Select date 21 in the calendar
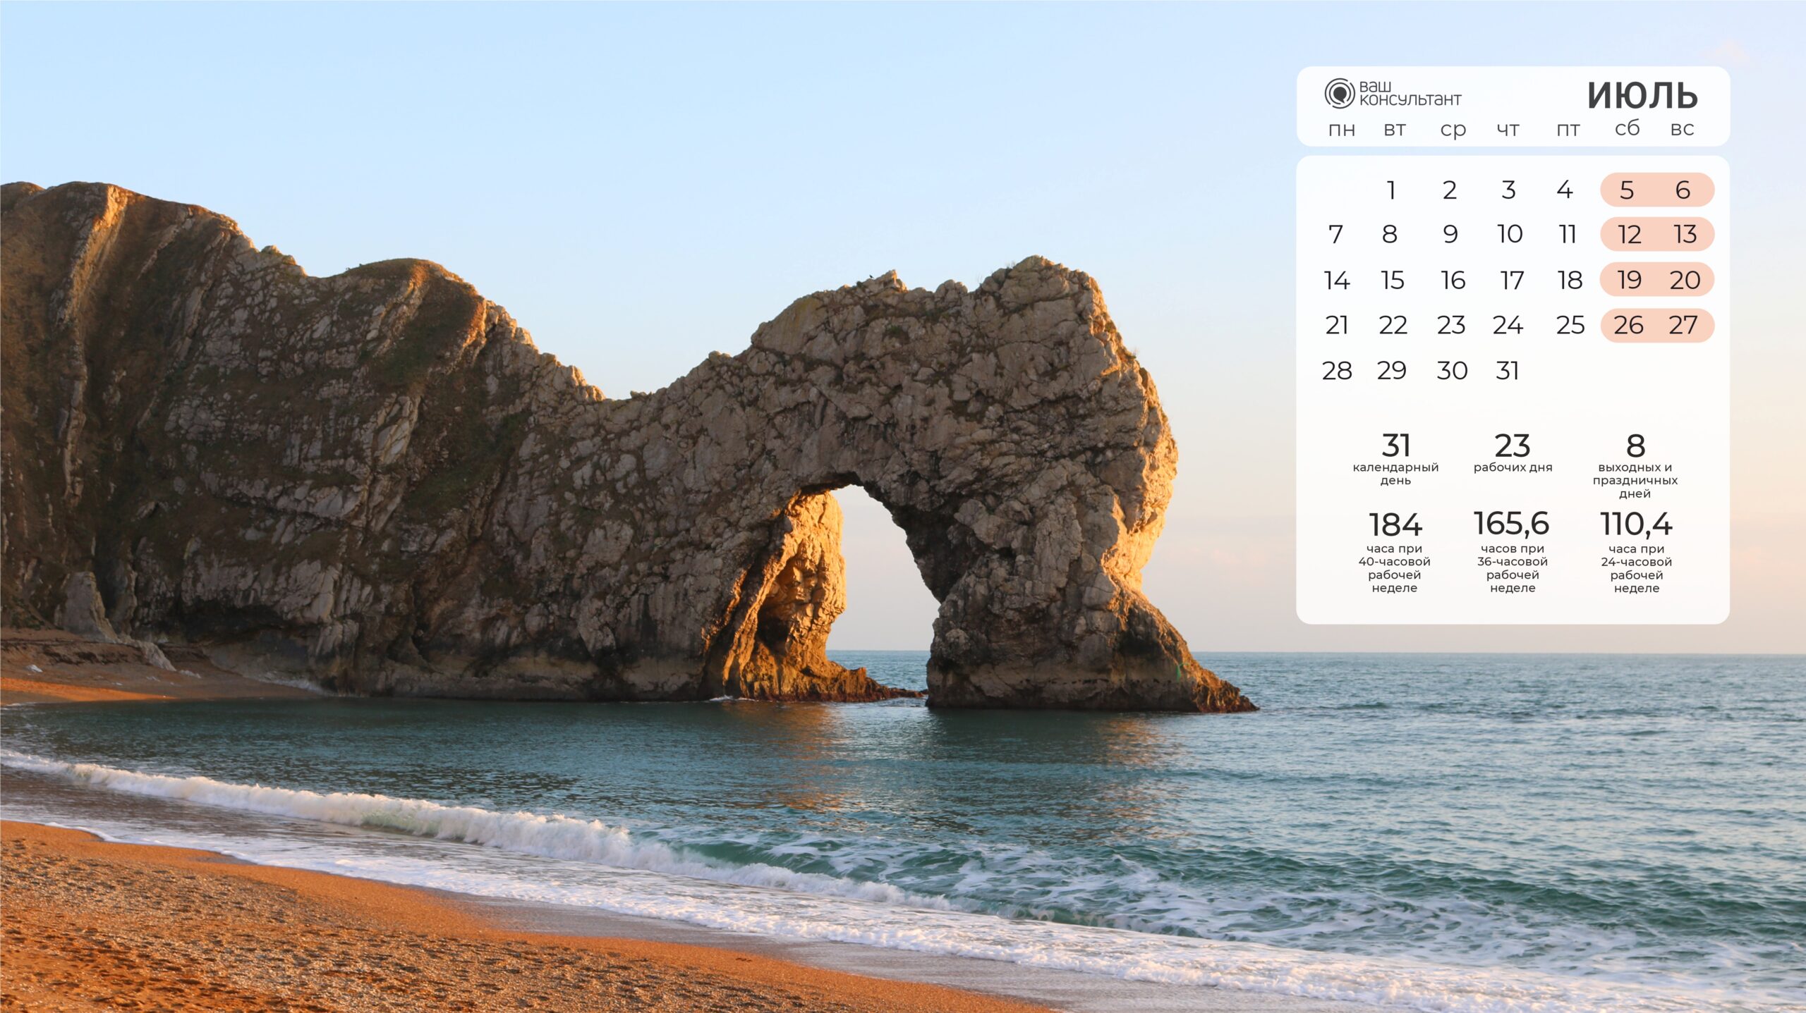The width and height of the screenshot is (1806, 1013). [x=1337, y=325]
